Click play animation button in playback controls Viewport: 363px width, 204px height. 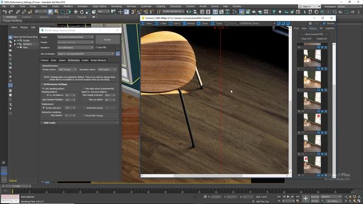point(288,197)
